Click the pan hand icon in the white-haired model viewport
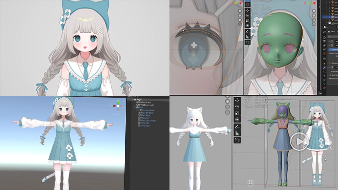 point(228,101)
